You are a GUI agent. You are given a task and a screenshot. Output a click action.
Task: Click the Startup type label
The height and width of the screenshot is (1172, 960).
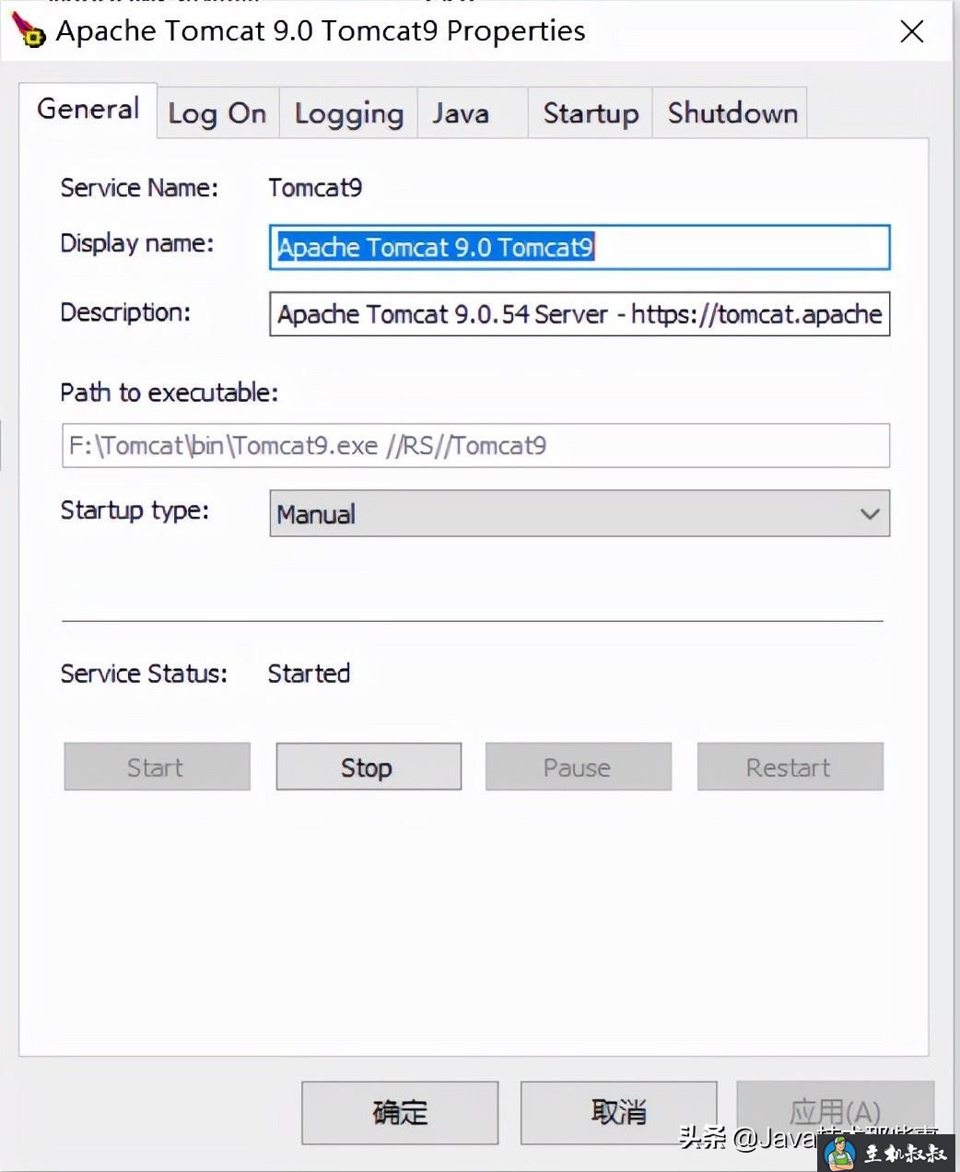click(135, 510)
